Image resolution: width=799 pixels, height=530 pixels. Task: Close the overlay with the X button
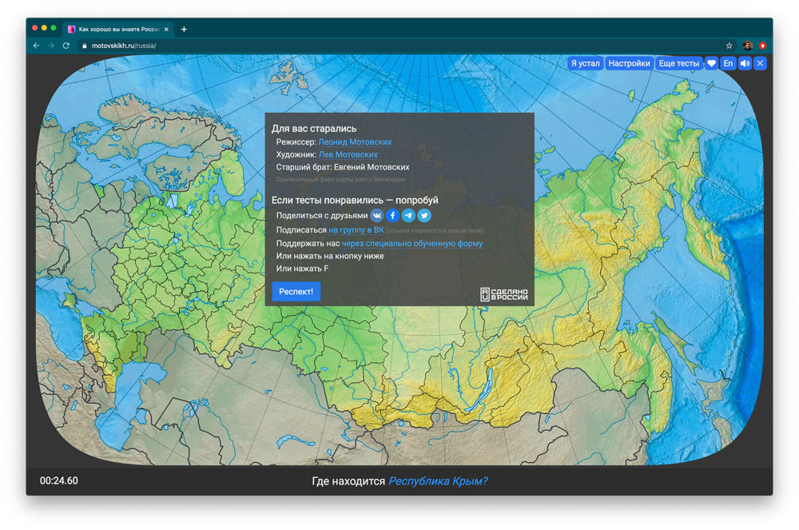point(760,63)
